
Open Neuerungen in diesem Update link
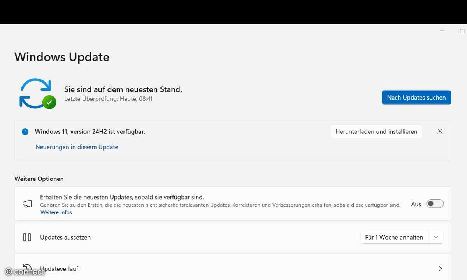77,147
